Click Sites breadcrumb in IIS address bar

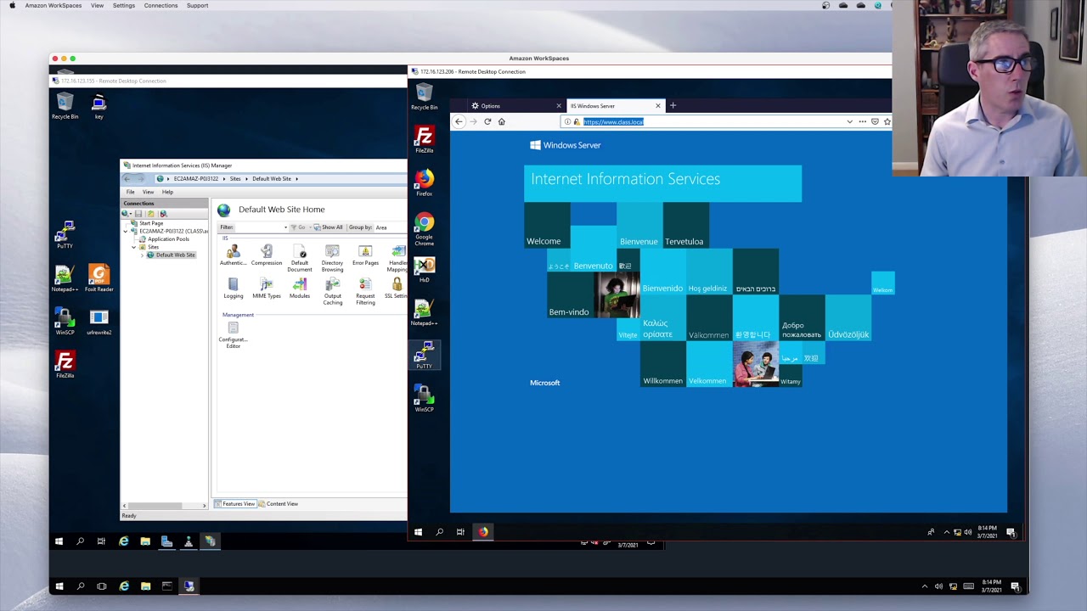click(235, 179)
